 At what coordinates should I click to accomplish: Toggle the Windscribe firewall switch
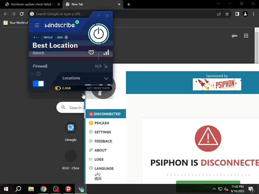(38, 84)
